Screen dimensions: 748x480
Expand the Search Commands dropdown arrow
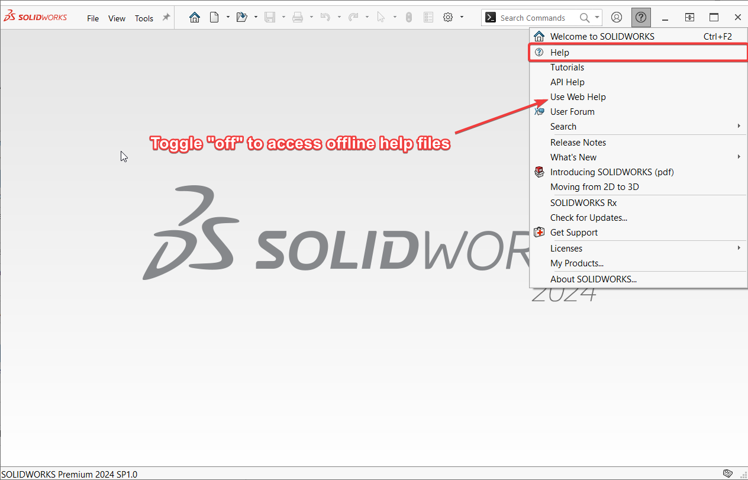[x=597, y=18]
